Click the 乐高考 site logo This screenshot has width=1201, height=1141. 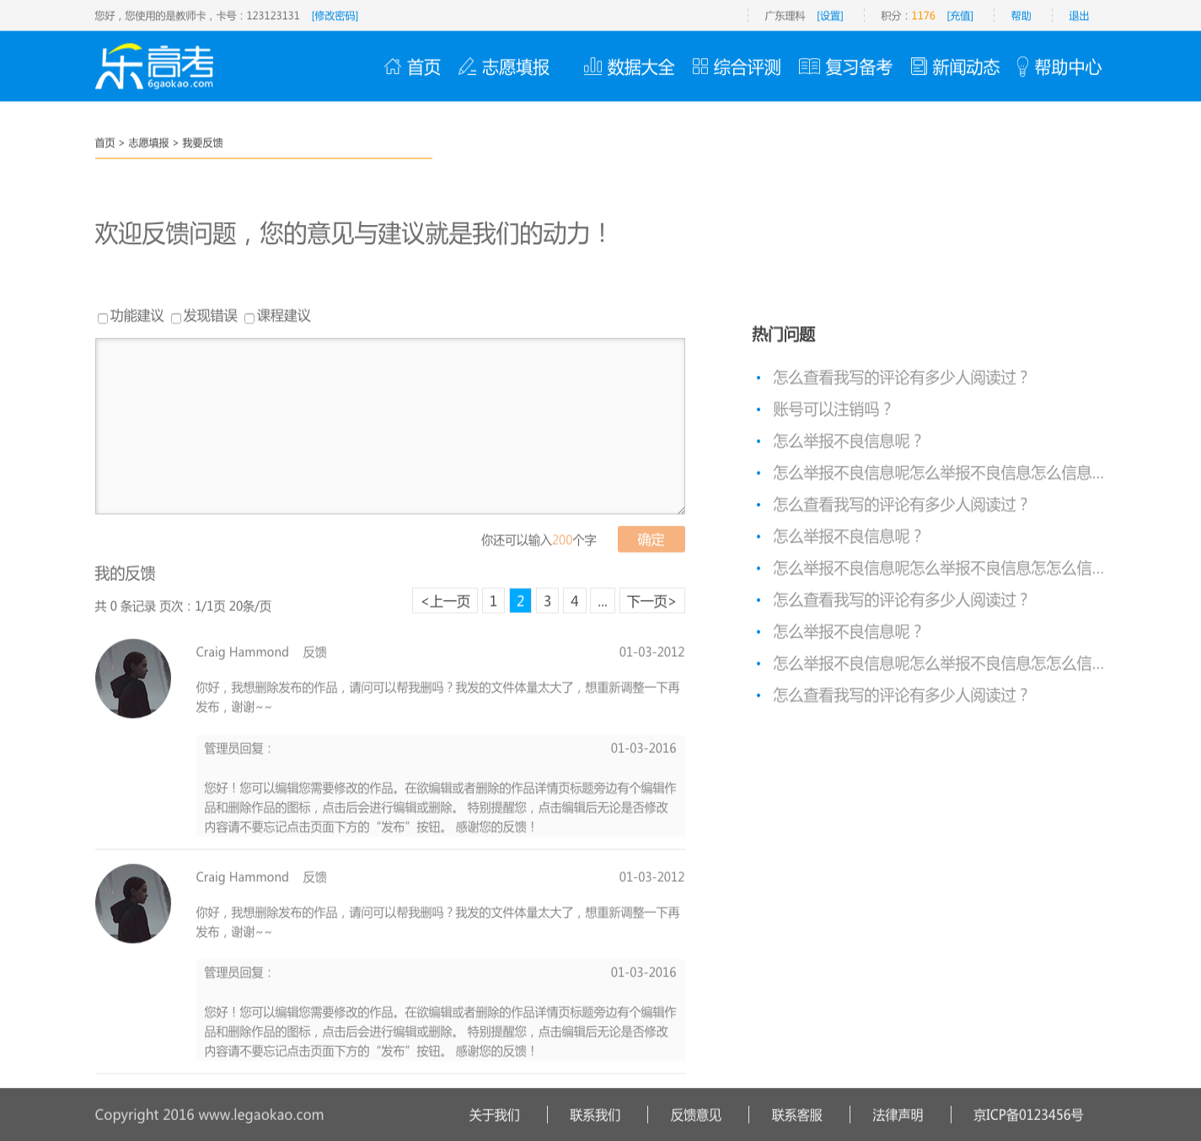coord(155,67)
